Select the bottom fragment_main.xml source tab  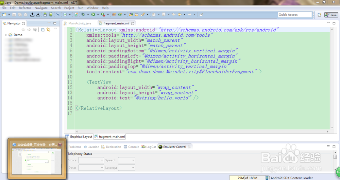(110, 137)
